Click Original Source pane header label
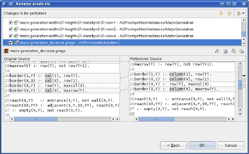Screen dimensions: 249x154 pos(17,59)
